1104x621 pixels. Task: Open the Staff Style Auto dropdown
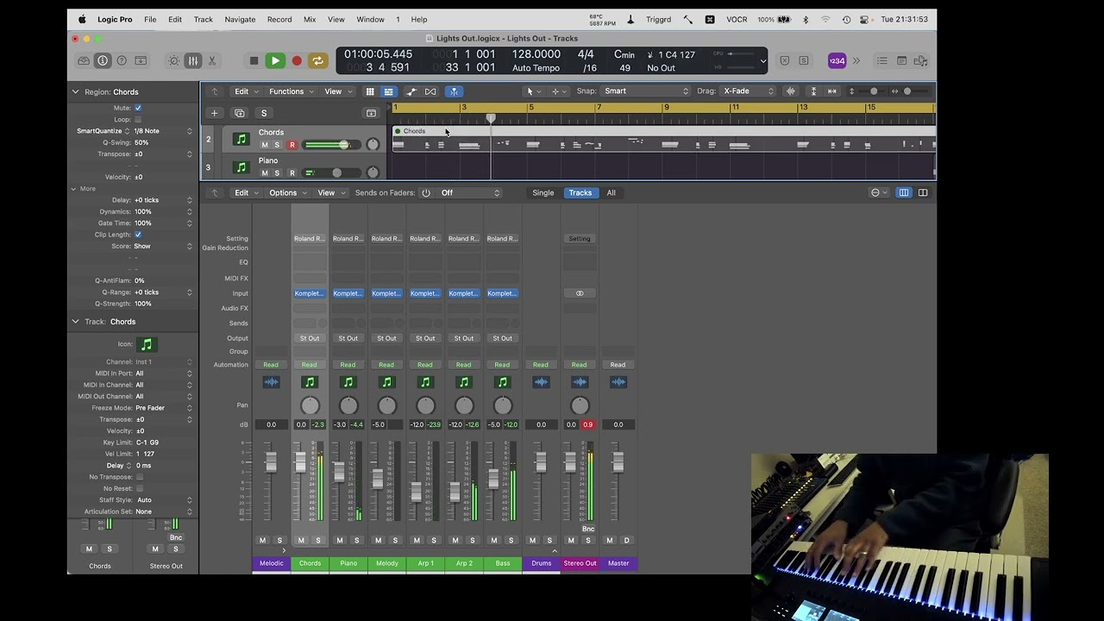click(x=163, y=500)
